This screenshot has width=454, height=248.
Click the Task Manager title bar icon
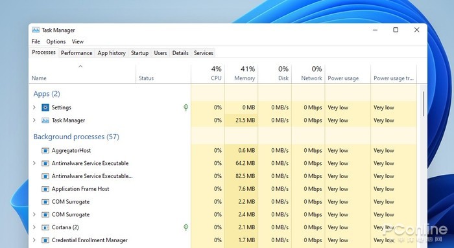click(x=36, y=30)
